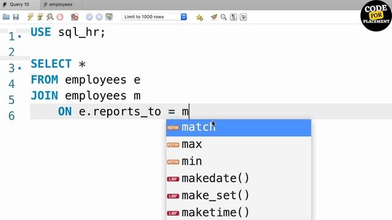
Task: Stop query execution with the red stop icon
Action: click(60, 17)
